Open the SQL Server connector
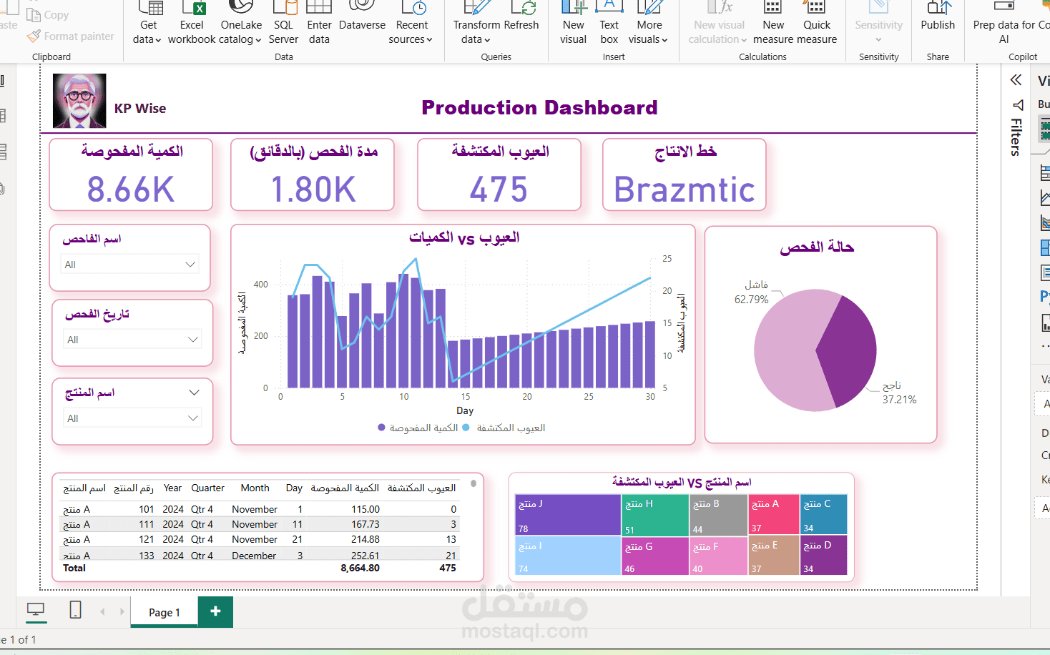 [284, 23]
